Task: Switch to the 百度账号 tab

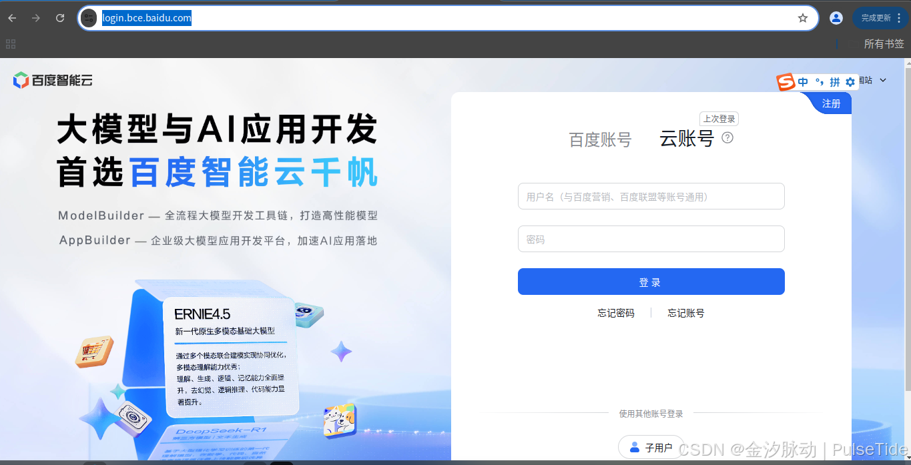Action: click(x=600, y=139)
